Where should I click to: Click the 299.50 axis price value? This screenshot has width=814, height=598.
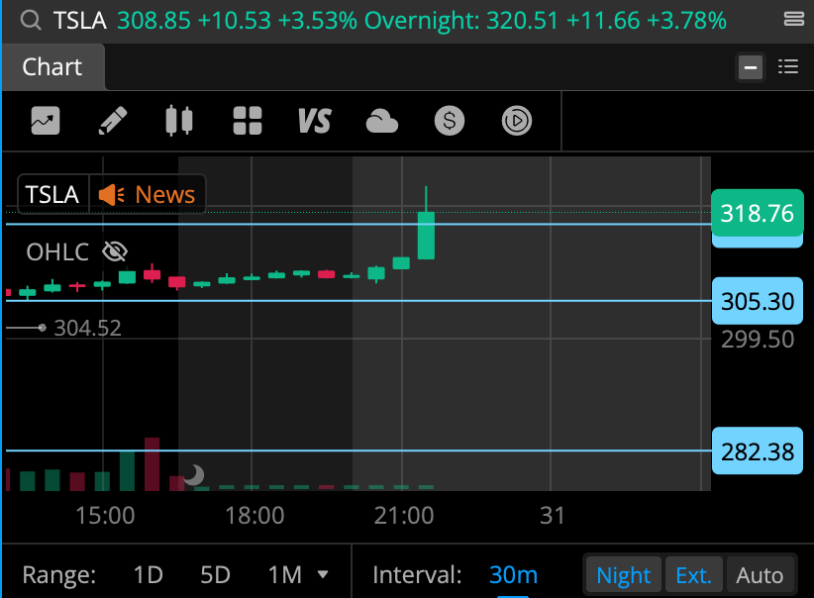pos(758,340)
